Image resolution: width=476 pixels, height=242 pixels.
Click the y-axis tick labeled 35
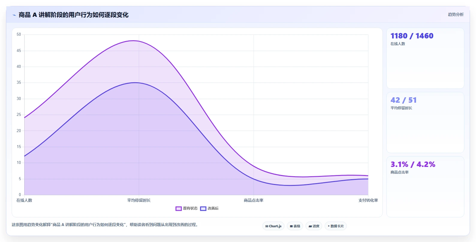click(19, 83)
